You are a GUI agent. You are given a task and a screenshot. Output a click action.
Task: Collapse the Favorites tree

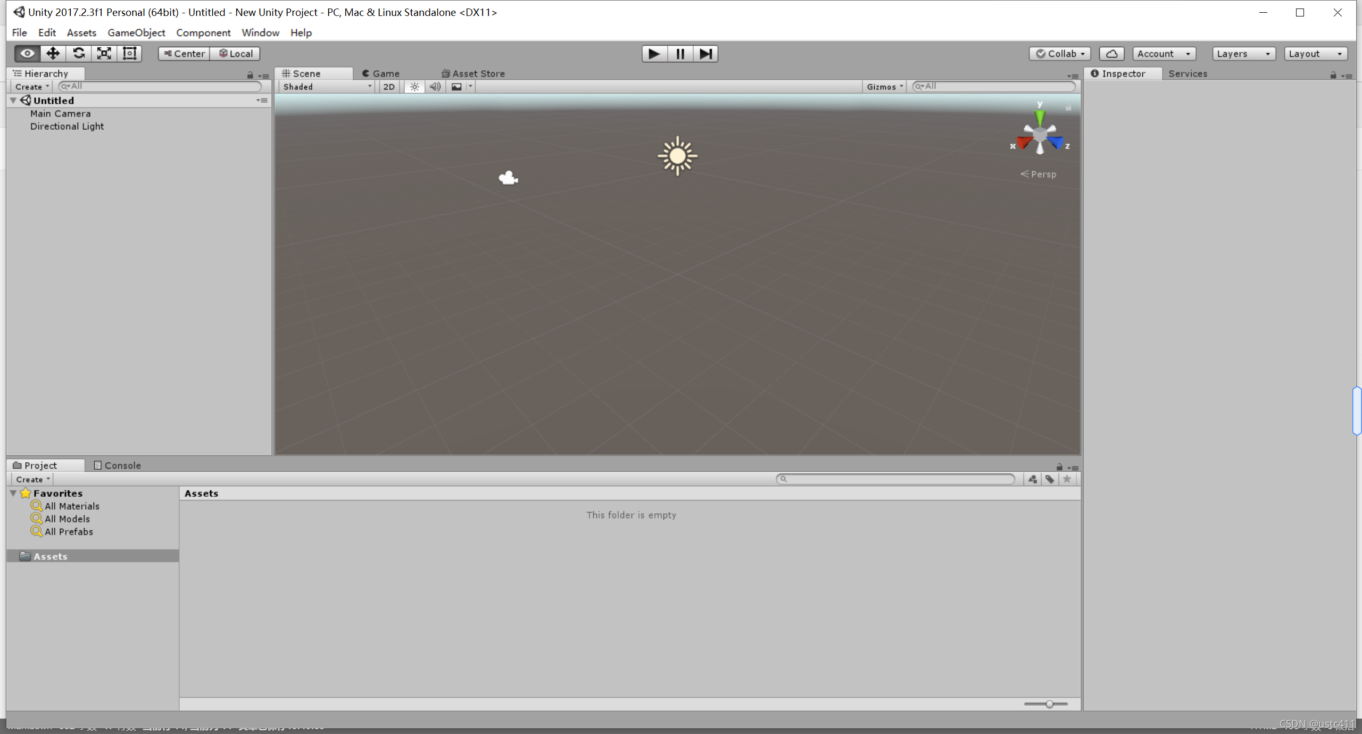(13, 493)
